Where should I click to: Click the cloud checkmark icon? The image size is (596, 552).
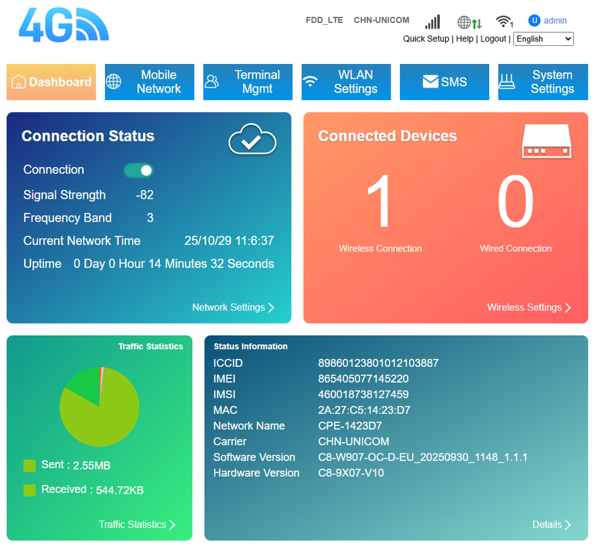tap(252, 140)
